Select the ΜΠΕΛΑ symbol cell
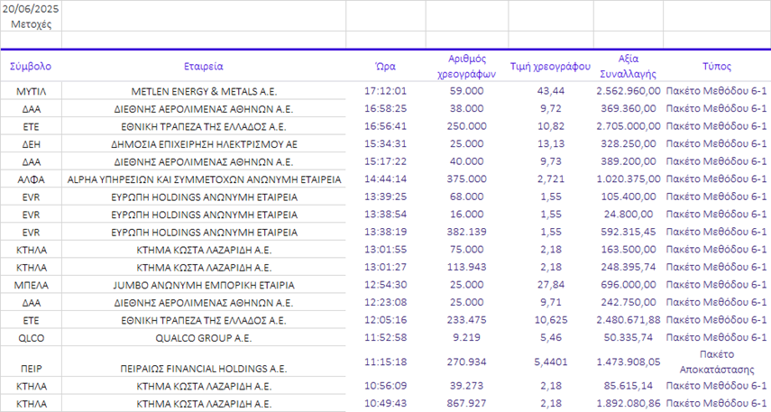771x412 pixels. pyautogui.click(x=31, y=285)
